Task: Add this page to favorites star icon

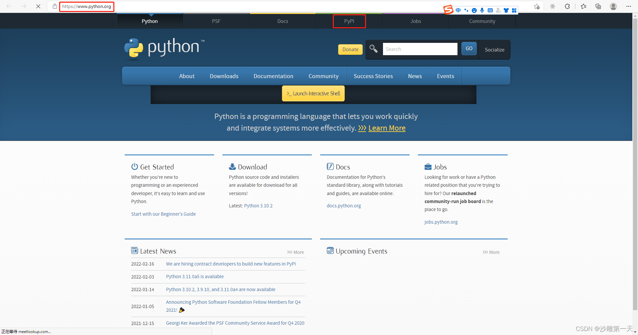Action: click(x=537, y=6)
